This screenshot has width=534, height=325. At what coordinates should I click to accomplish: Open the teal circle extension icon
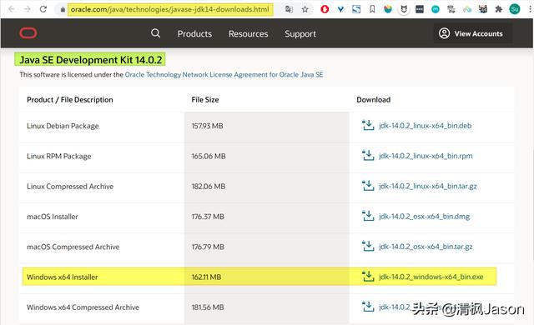point(436,9)
